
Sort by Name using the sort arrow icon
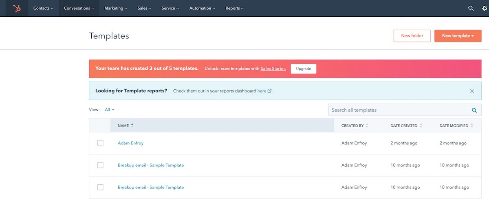click(x=132, y=125)
